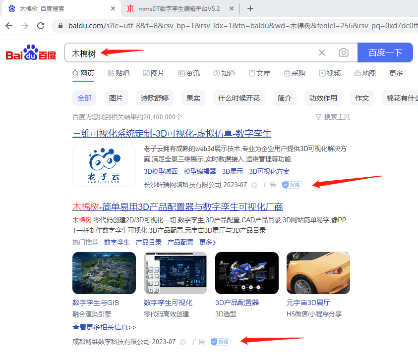Open the 地图 map category
Viewport: 418px width, 357px height.
click(365, 73)
